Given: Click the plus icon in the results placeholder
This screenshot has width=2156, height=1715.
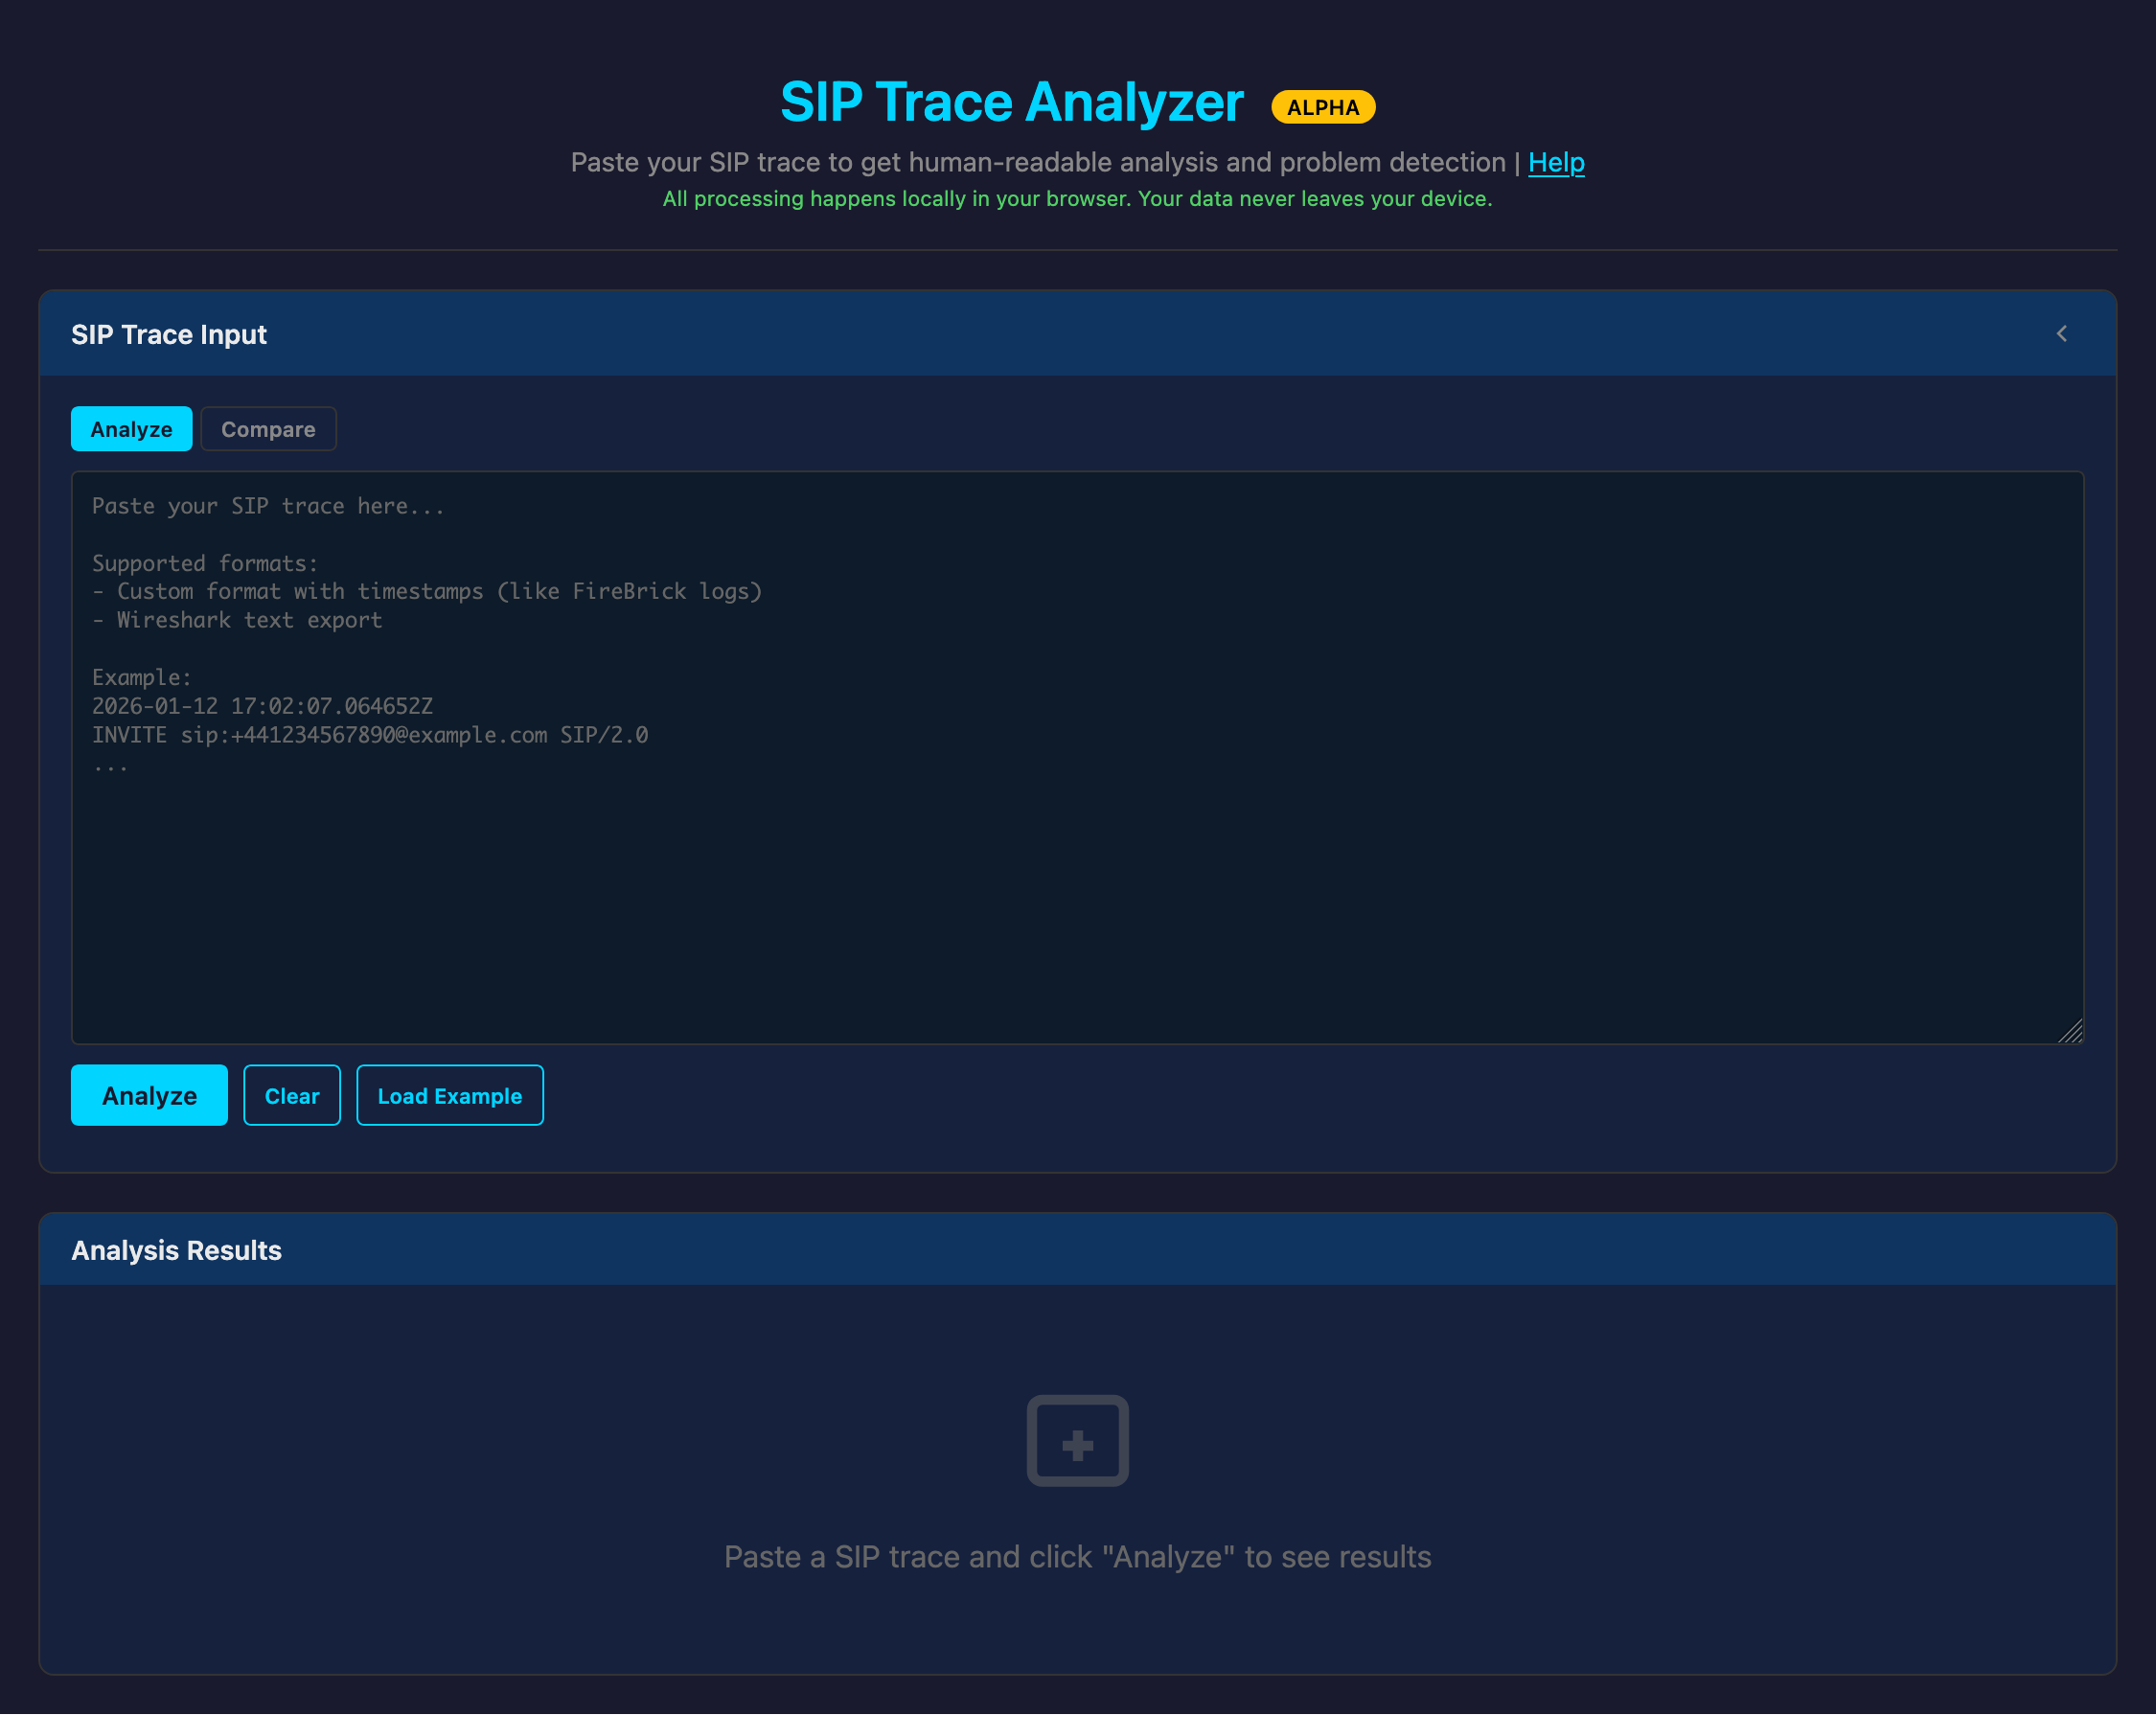Looking at the screenshot, I should 1077,1440.
